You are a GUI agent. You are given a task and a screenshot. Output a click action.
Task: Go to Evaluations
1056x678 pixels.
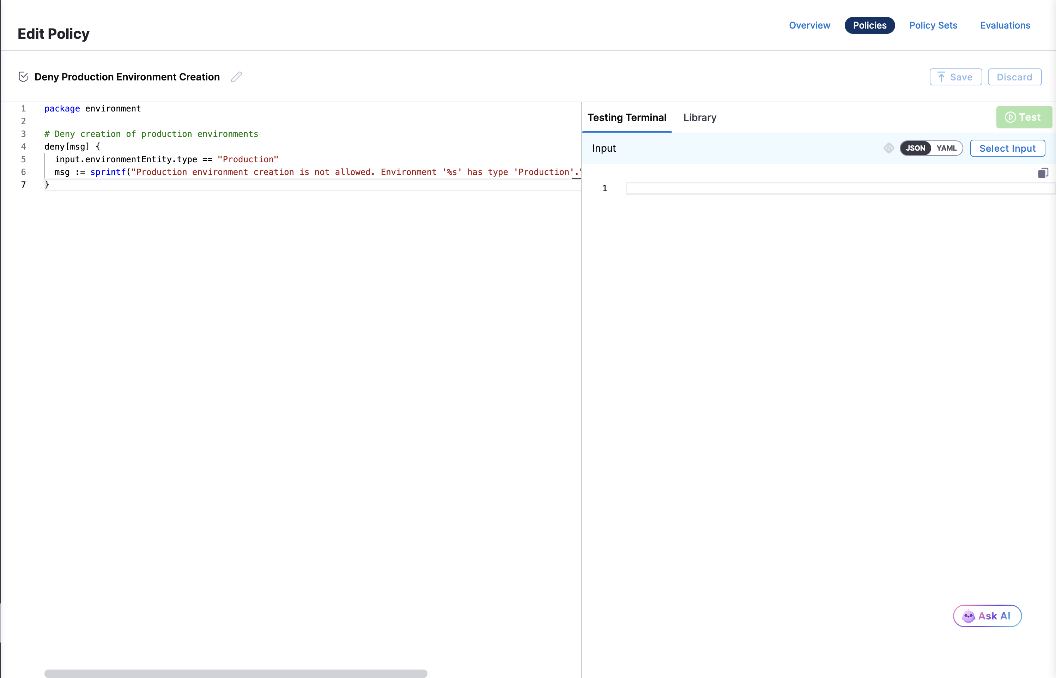[x=1005, y=25]
